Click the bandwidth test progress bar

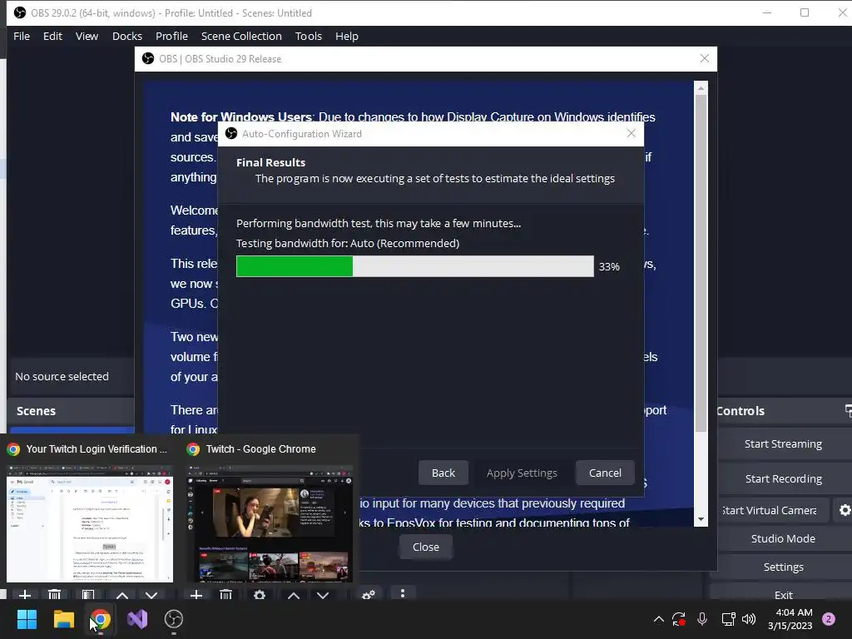415,266
